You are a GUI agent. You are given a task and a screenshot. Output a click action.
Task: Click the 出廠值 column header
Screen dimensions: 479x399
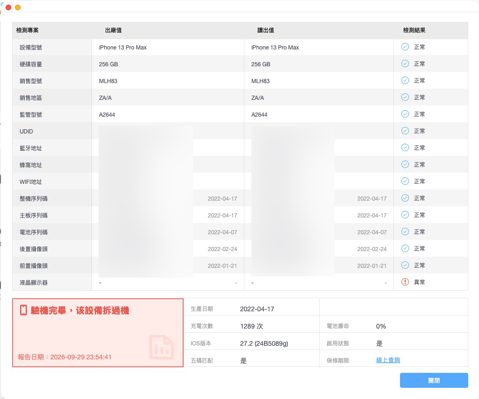[114, 30]
